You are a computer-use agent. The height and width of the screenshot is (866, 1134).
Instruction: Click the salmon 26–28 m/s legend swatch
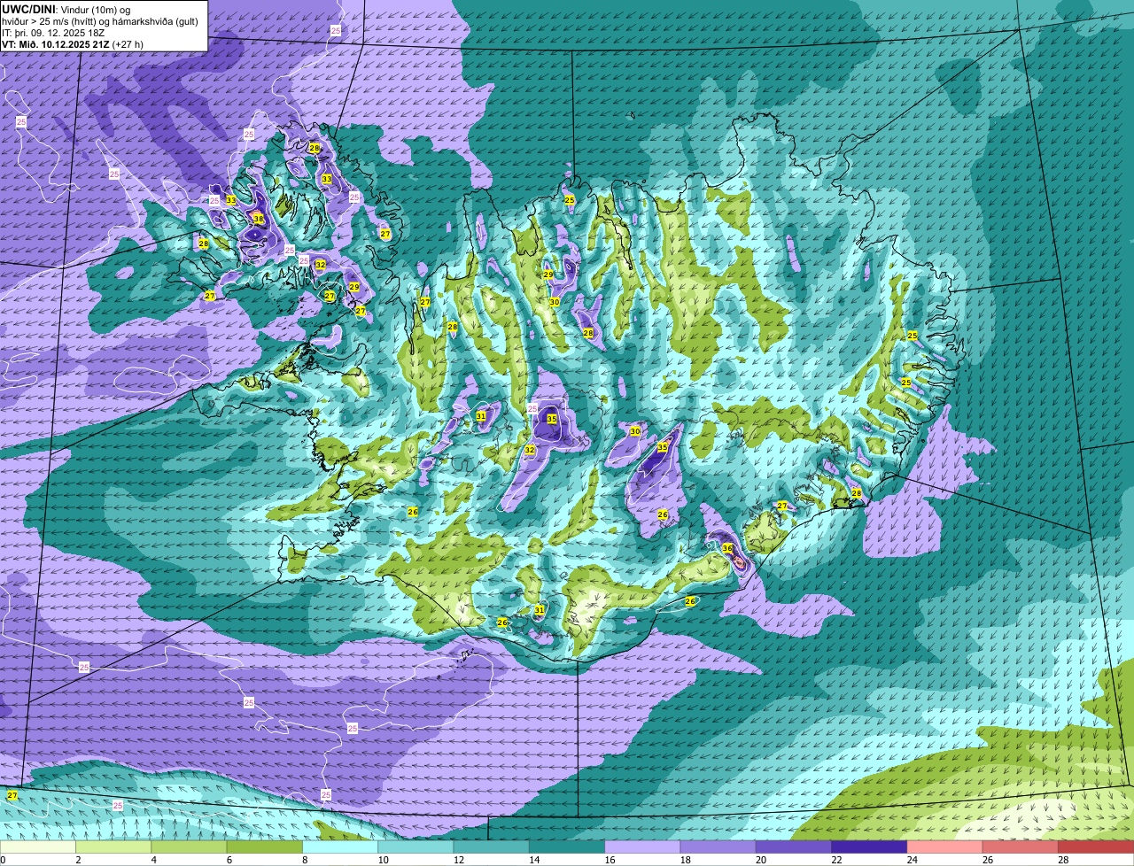tap(1019, 847)
